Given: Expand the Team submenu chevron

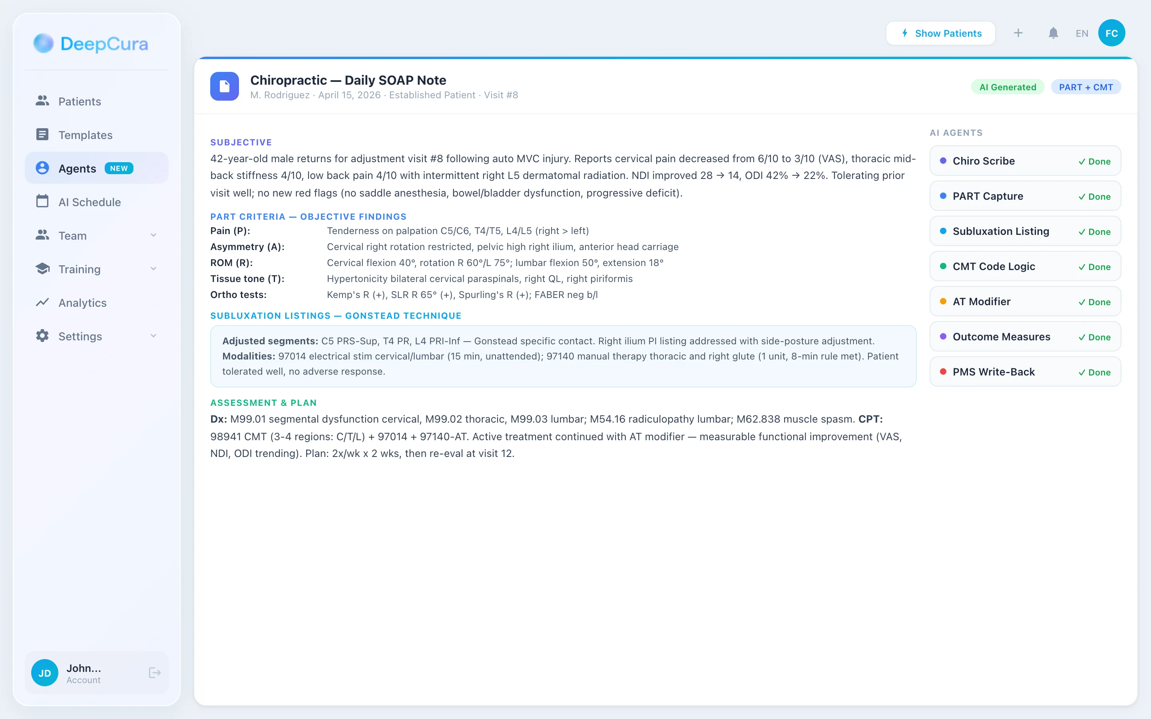Looking at the screenshot, I should point(153,235).
